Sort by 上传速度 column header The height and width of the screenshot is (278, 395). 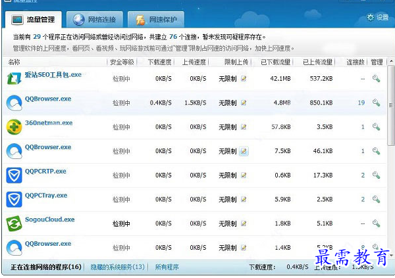(x=194, y=62)
